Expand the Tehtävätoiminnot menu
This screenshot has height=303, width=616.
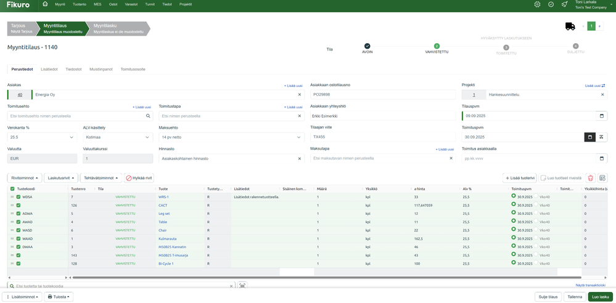point(101,178)
